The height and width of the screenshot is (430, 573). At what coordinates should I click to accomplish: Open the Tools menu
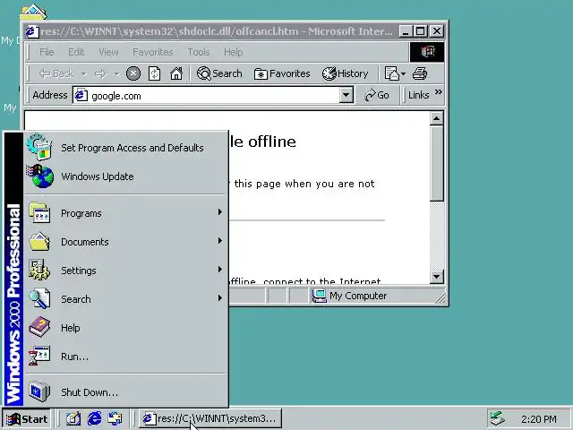(x=199, y=52)
